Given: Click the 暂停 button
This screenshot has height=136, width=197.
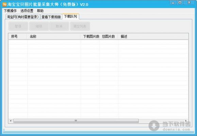Looking at the screenshot, I should pyautogui.click(x=18, y=26).
